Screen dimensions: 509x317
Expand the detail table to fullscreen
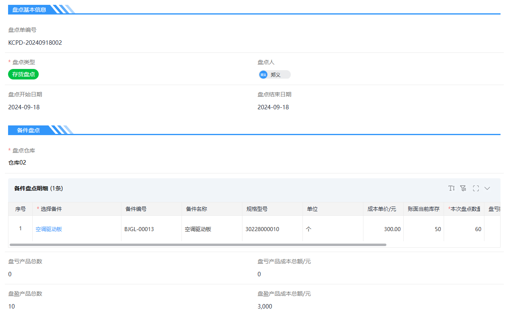[476, 188]
